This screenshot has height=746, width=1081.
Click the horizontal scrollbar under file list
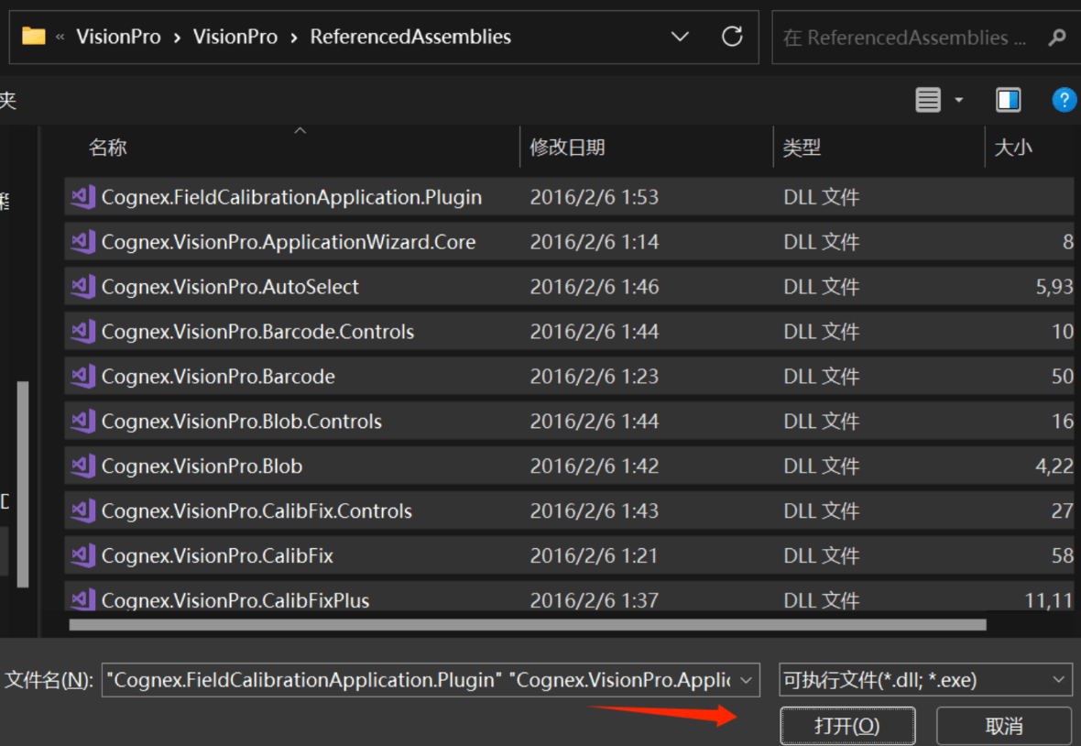coord(528,625)
